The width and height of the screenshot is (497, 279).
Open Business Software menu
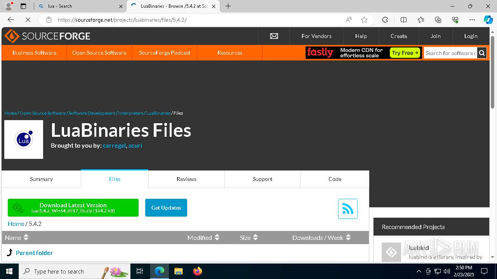pyautogui.click(x=34, y=53)
